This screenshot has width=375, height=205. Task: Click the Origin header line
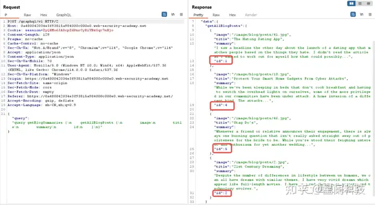88,79
